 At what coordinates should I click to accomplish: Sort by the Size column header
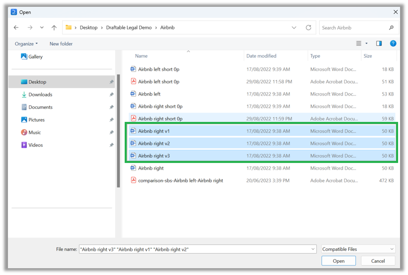click(368, 56)
